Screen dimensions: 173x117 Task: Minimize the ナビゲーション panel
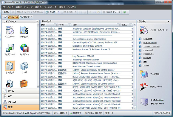[x=34, y=22]
